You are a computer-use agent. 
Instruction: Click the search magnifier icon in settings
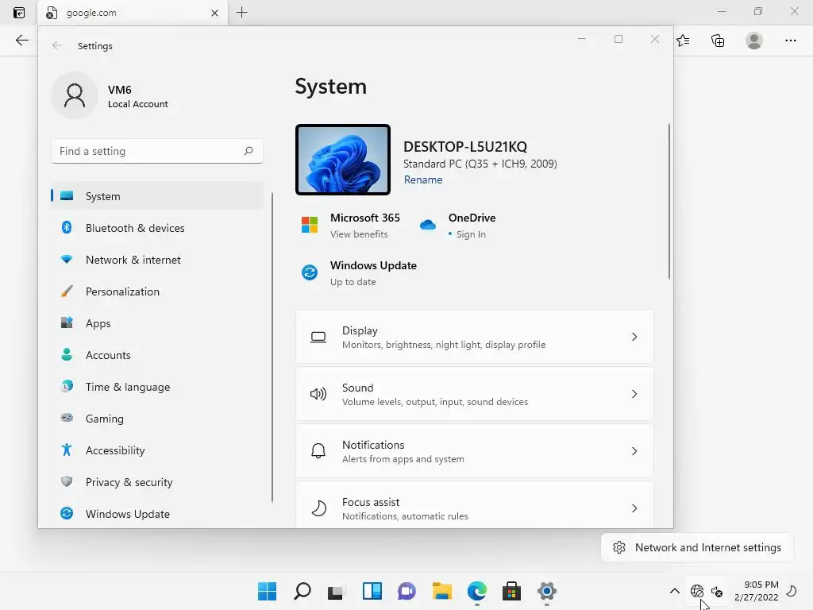249,151
